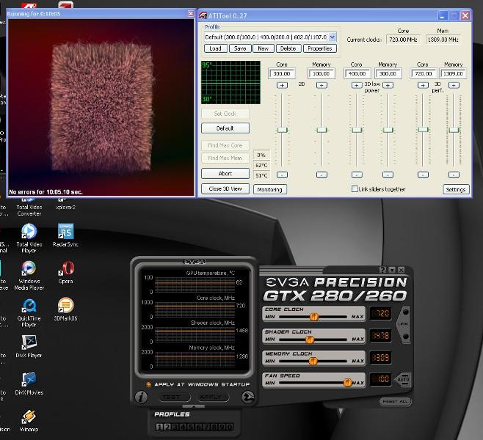Click the plus button above 2D Core slider
483x440 pixels.
point(282,85)
